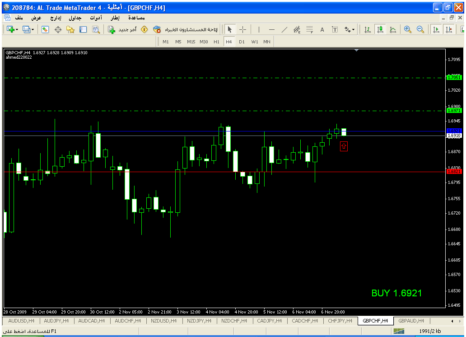Image resolution: width=466 pixels, height=337 pixels.
Task: Switch to the GBPAUD,H4 chart tab
Action: tap(411, 321)
